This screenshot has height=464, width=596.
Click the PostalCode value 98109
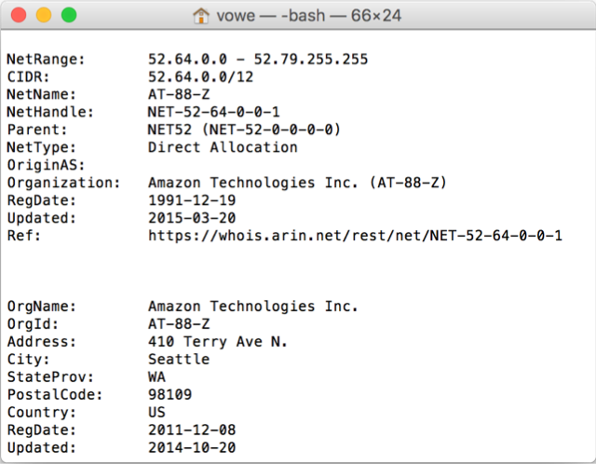[171, 394]
